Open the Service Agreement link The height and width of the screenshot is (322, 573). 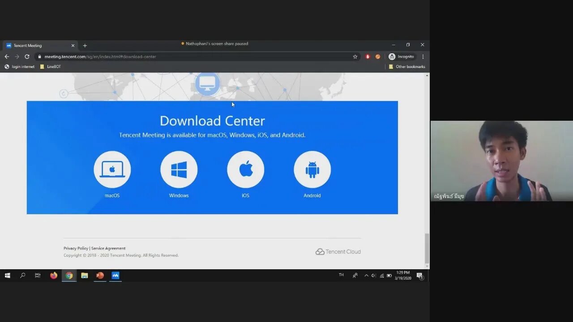108,248
